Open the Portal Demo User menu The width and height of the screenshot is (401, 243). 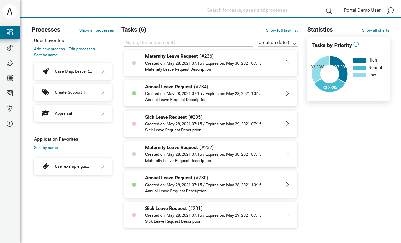click(362, 10)
